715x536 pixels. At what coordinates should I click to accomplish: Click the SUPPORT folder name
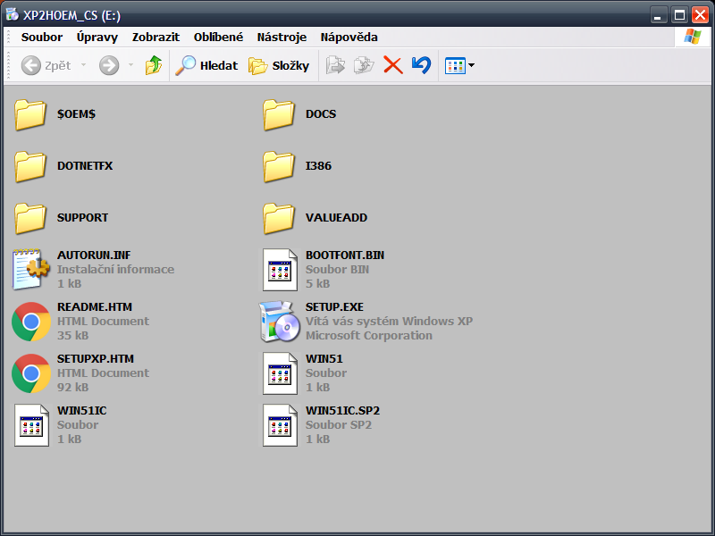pos(82,218)
